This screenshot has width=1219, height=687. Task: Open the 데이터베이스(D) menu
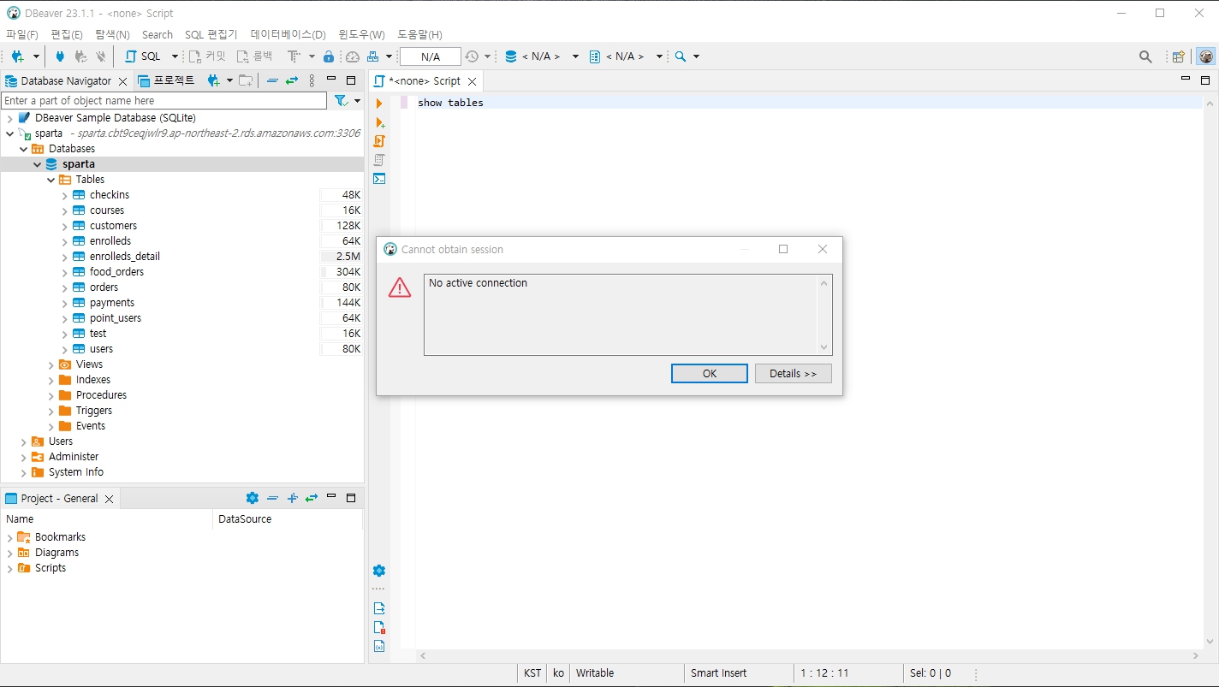(288, 34)
